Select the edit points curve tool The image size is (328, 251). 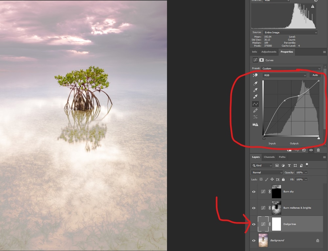click(255, 104)
